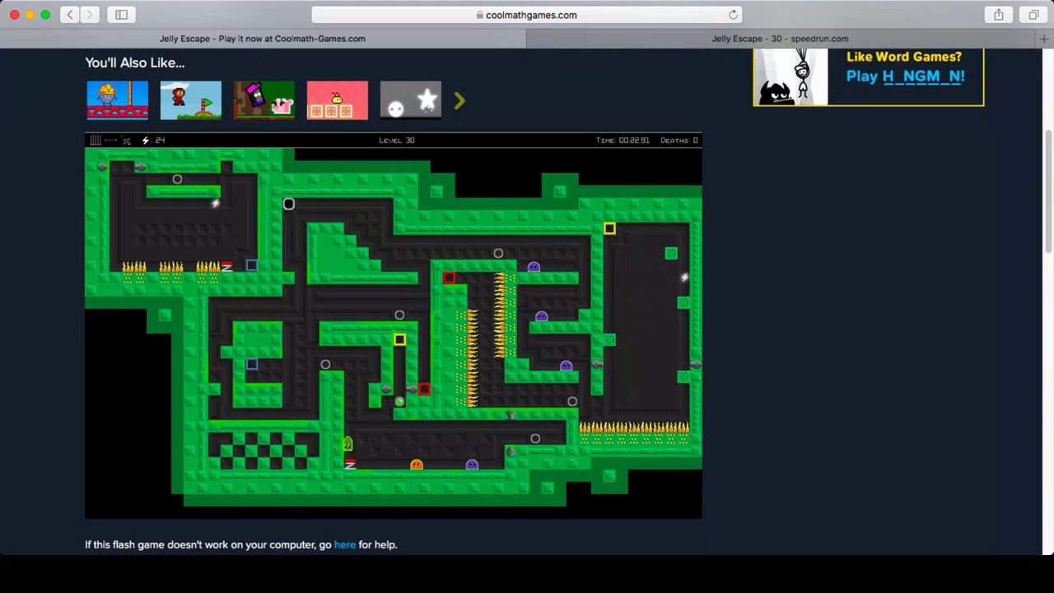
Task: Click the ring above center yellow switch
Action: (x=399, y=315)
